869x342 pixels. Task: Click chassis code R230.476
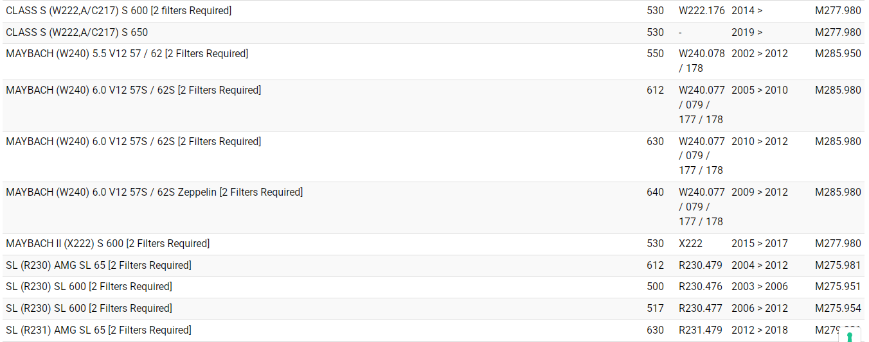coord(700,287)
